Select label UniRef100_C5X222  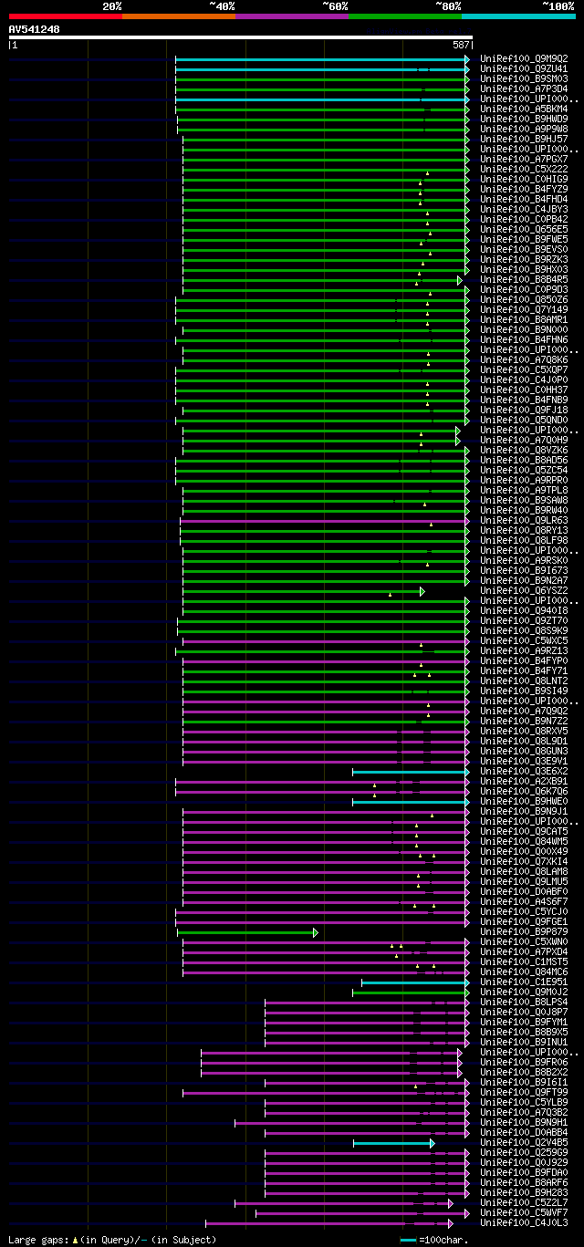pos(524,169)
